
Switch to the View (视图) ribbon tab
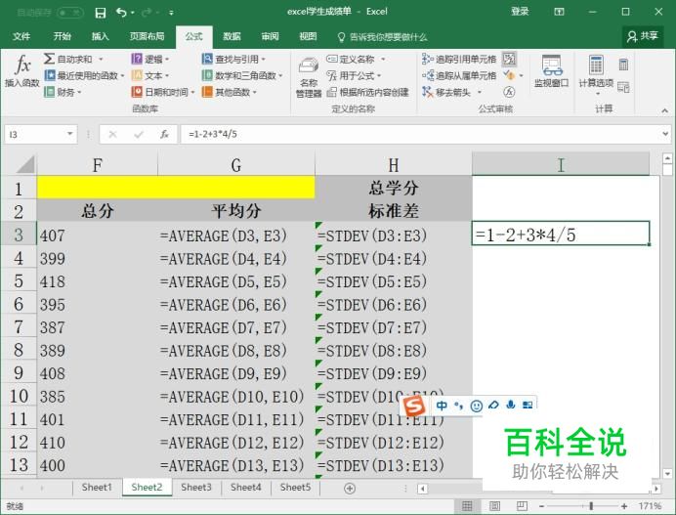click(x=308, y=36)
